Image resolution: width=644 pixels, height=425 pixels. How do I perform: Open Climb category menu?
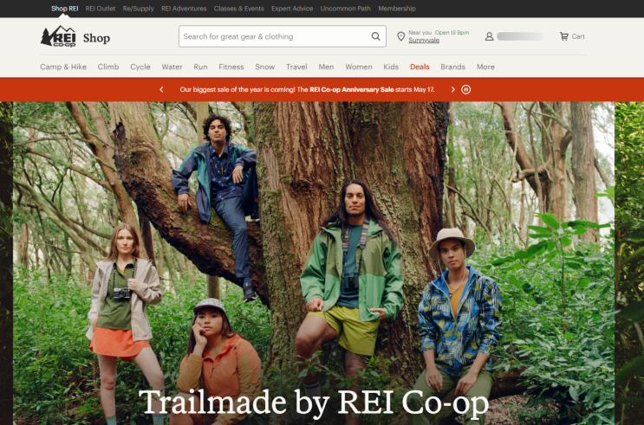(x=108, y=67)
